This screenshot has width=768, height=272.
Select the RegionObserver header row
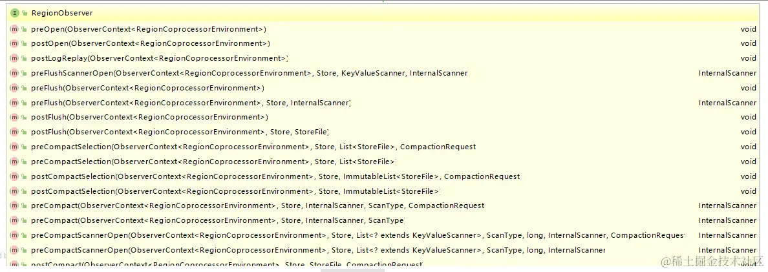click(x=384, y=13)
